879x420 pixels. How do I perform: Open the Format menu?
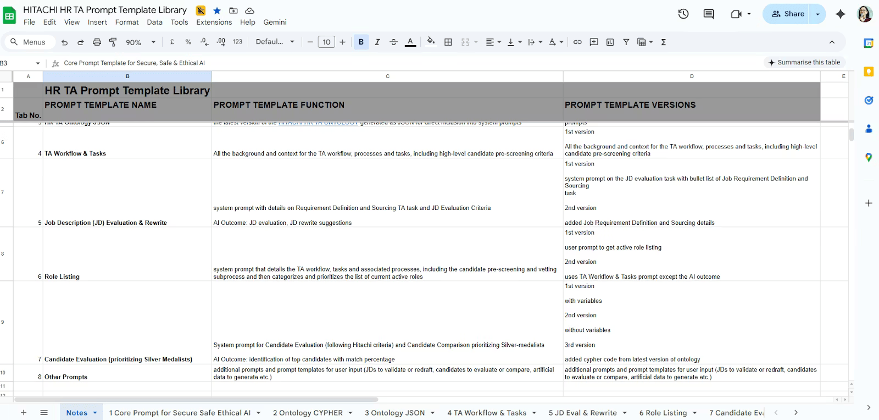tap(127, 22)
